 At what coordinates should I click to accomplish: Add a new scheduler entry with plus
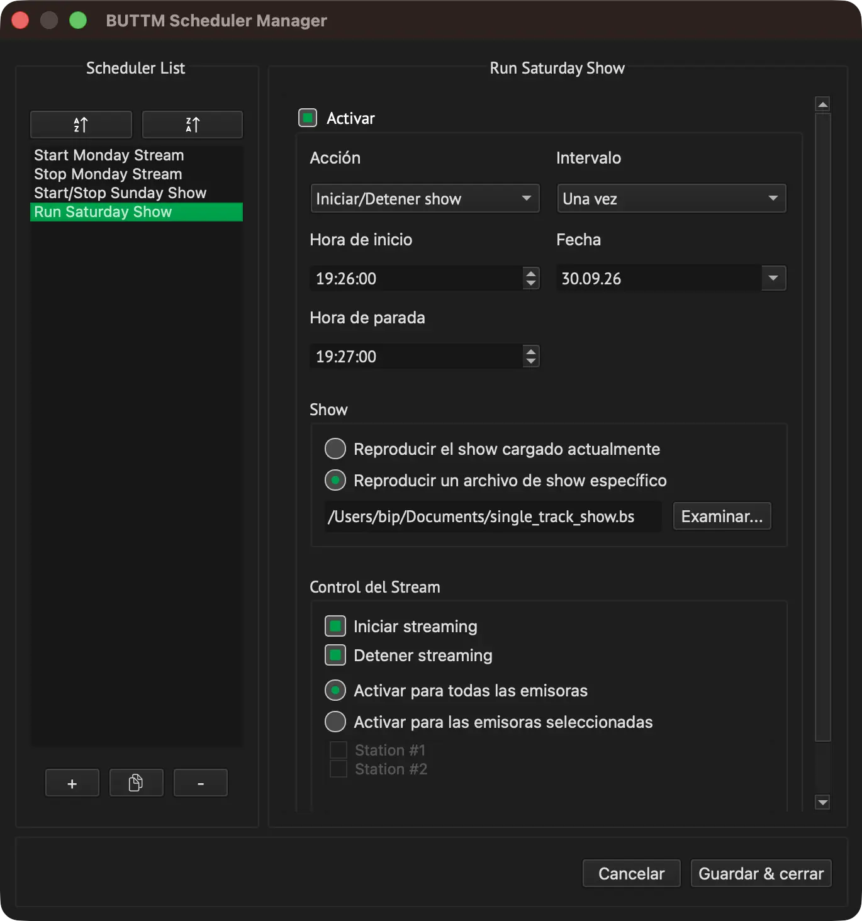[72, 783]
